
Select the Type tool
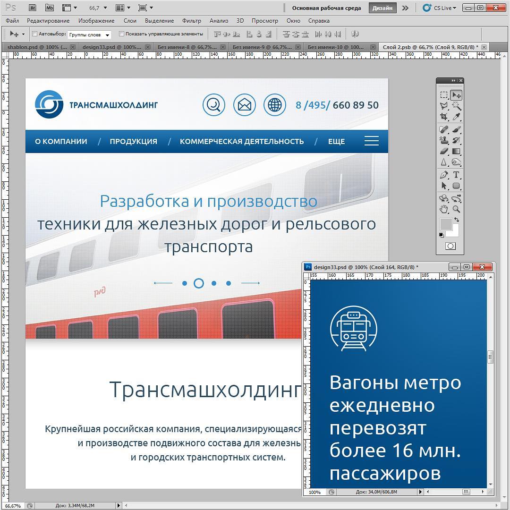pos(456,175)
